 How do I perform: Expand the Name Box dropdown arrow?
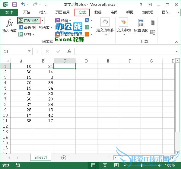(x=30, y=52)
